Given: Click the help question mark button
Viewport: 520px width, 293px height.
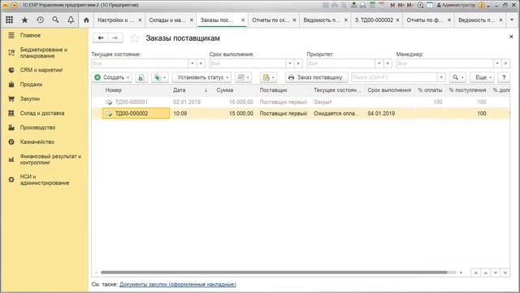Looking at the screenshot, I should 504,77.
